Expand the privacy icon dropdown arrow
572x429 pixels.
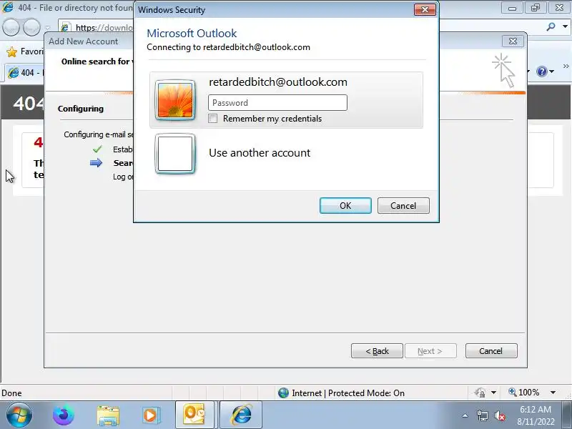(493, 393)
